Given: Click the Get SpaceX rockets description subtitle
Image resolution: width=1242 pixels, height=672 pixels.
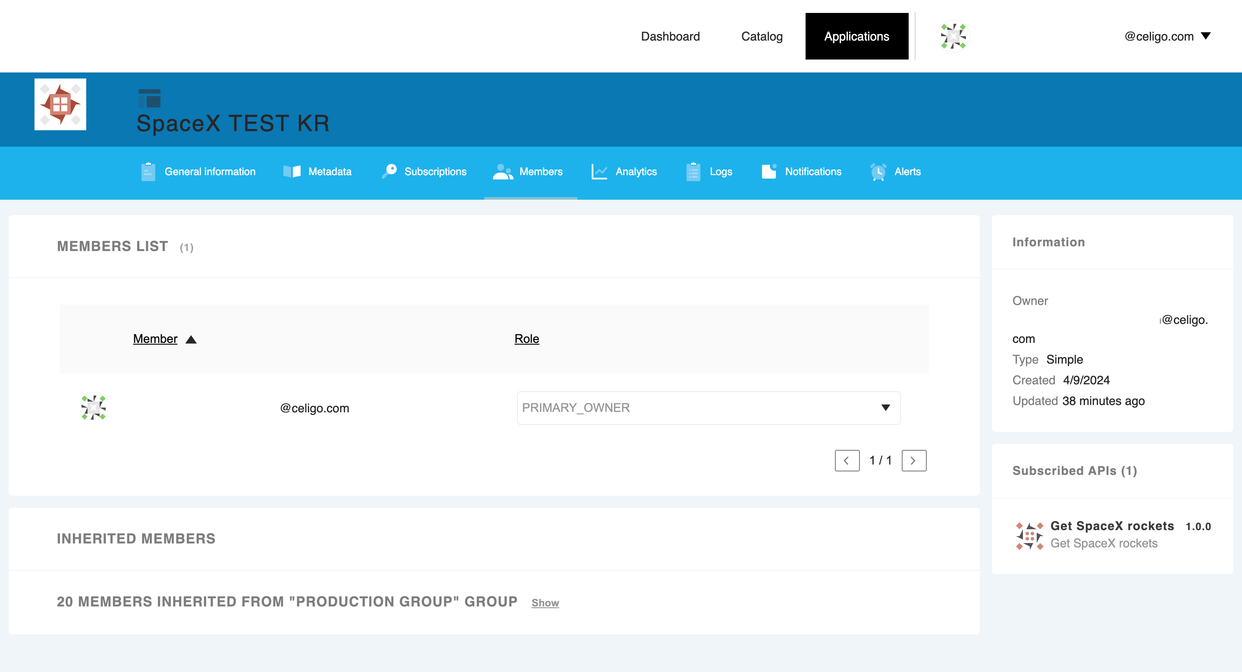Looking at the screenshot, I should pyautogui.click(x=1104, y=543).
